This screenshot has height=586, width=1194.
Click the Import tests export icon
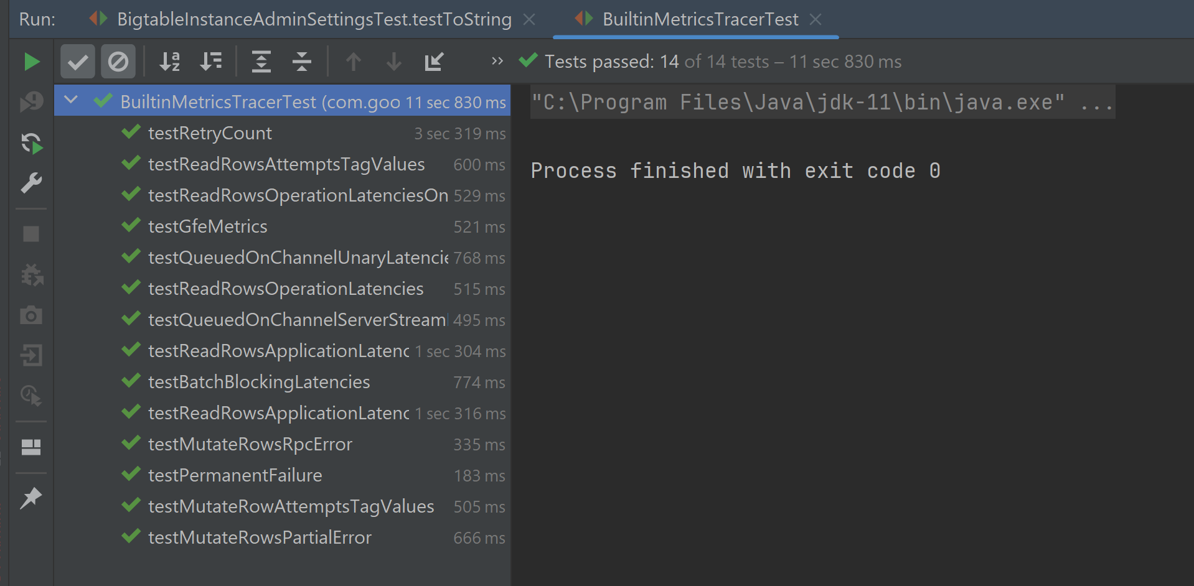tap(434, 62)
